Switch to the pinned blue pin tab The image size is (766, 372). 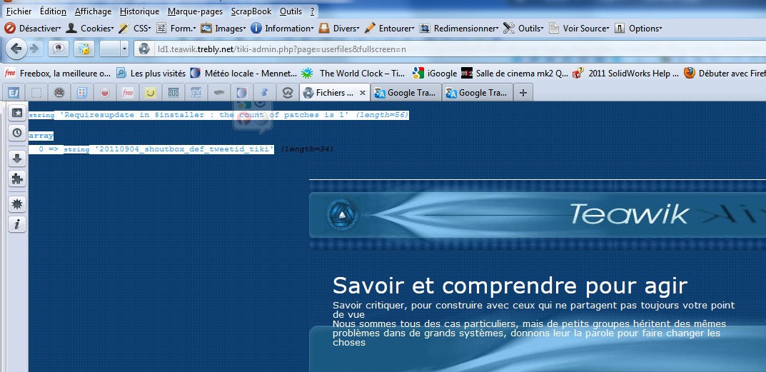[264, 92]
